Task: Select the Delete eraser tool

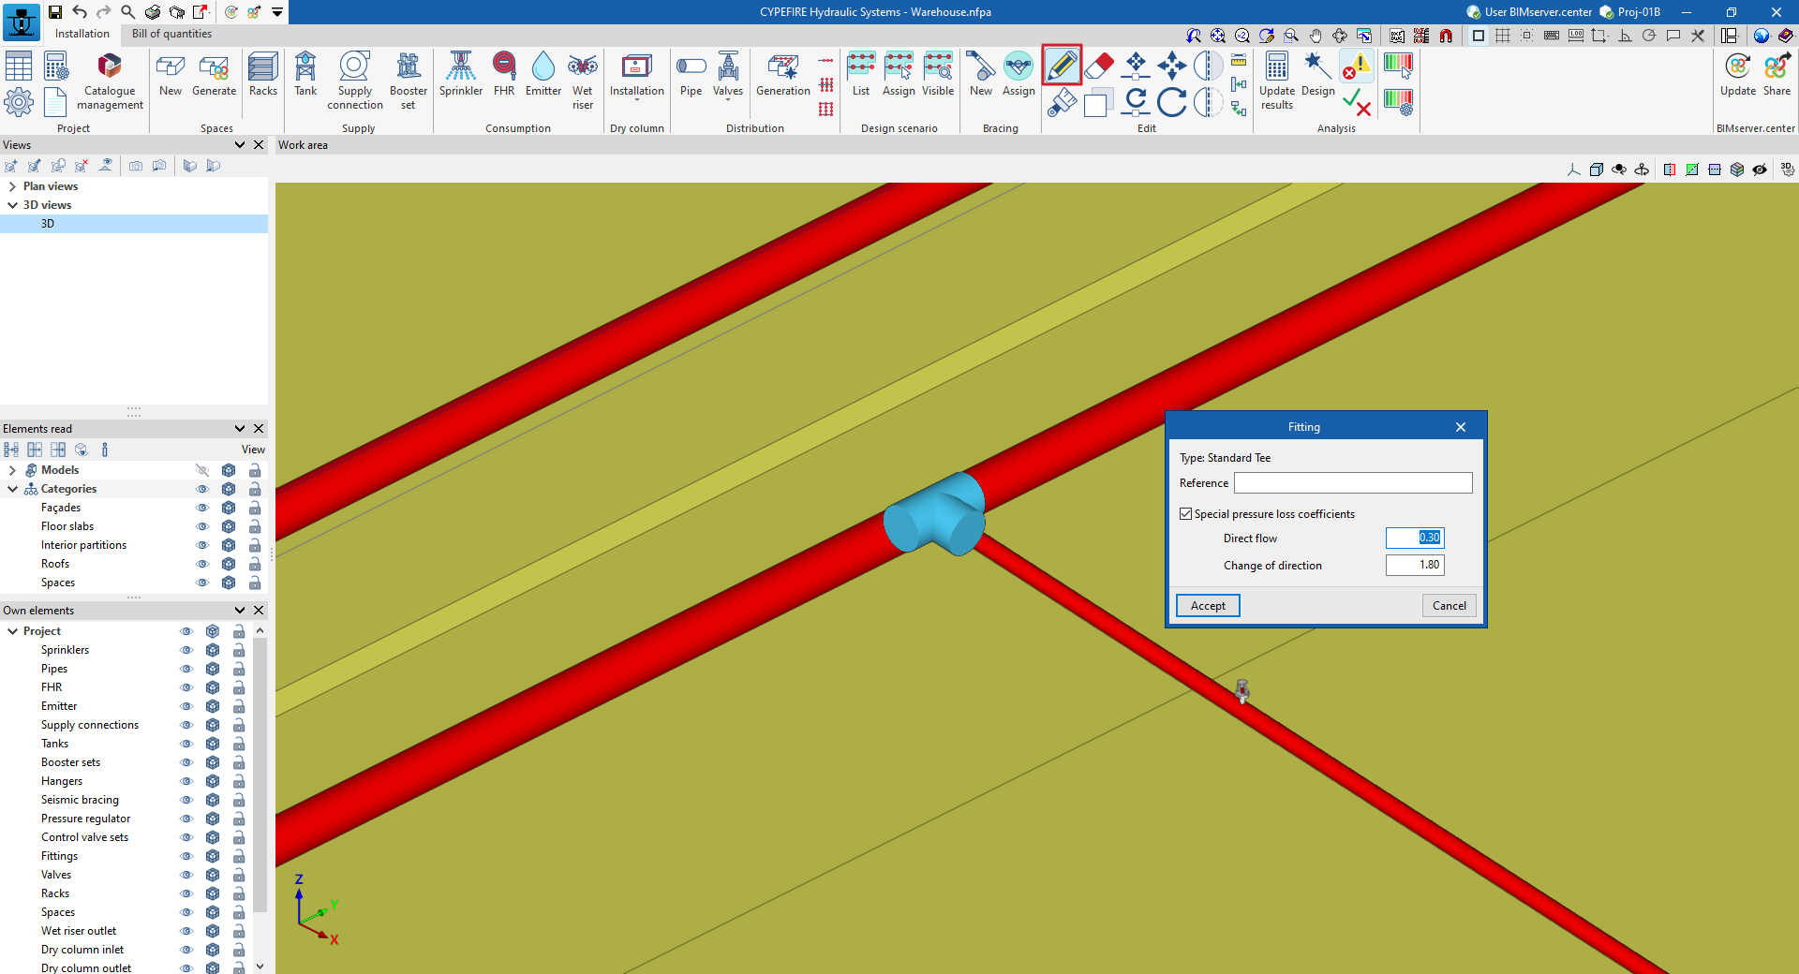Action: click(1098, 66)
